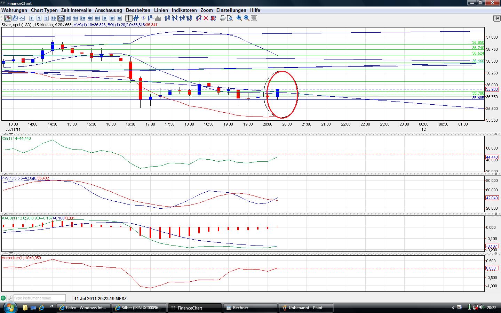Open Unbenannt - Paint taskbar button

305,308
